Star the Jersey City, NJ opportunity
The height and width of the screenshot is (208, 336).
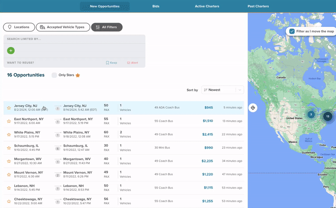pyautogui.click(x=9, y=108)
